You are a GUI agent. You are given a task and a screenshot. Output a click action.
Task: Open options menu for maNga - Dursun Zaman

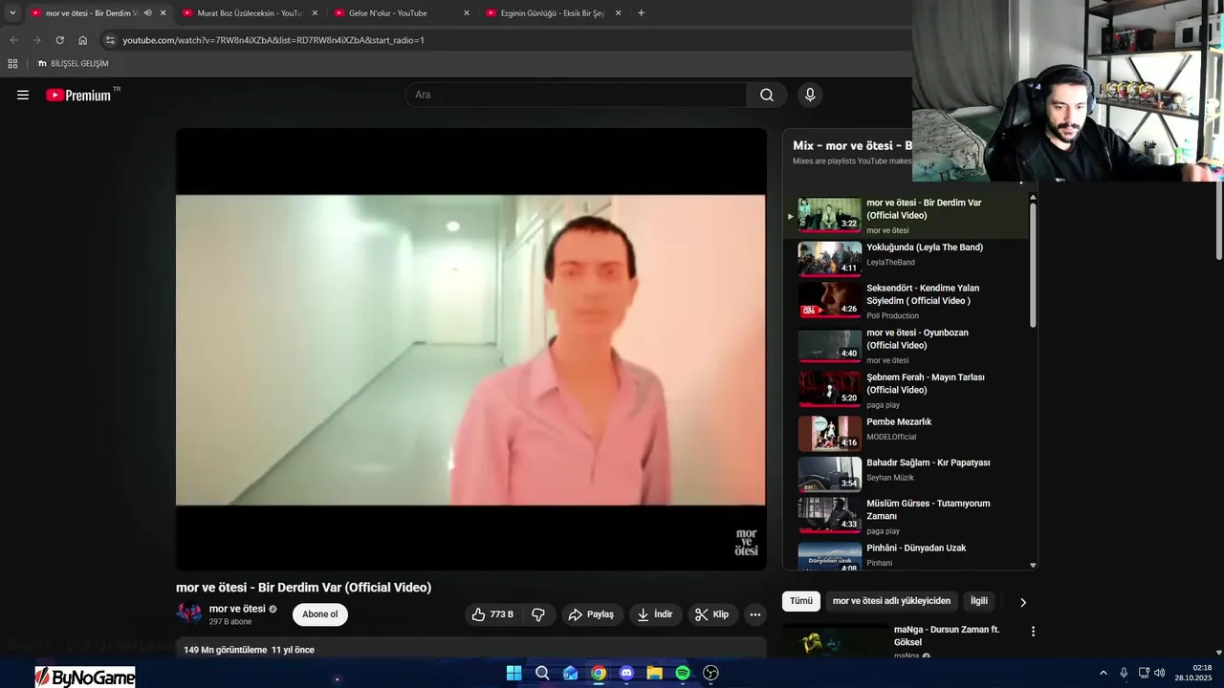(x=1033, y=632)
